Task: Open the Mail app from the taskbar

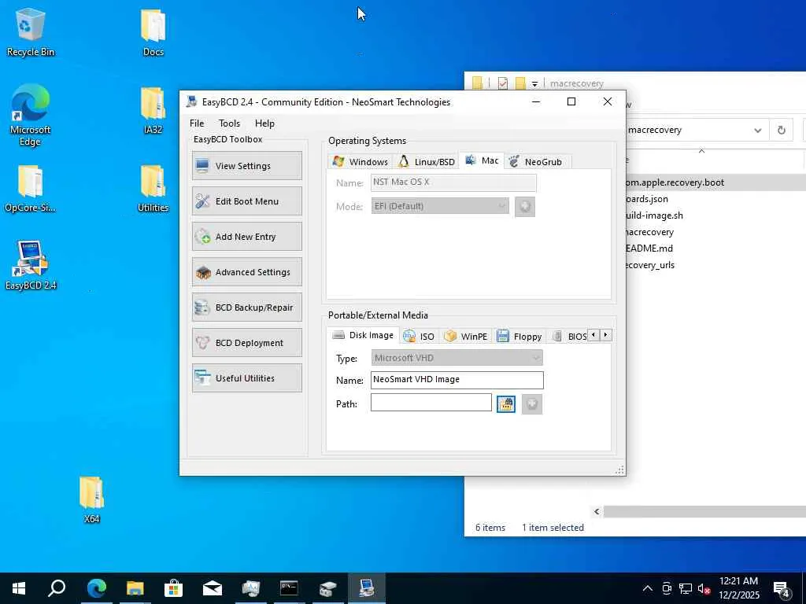Action: click(212, 588)
